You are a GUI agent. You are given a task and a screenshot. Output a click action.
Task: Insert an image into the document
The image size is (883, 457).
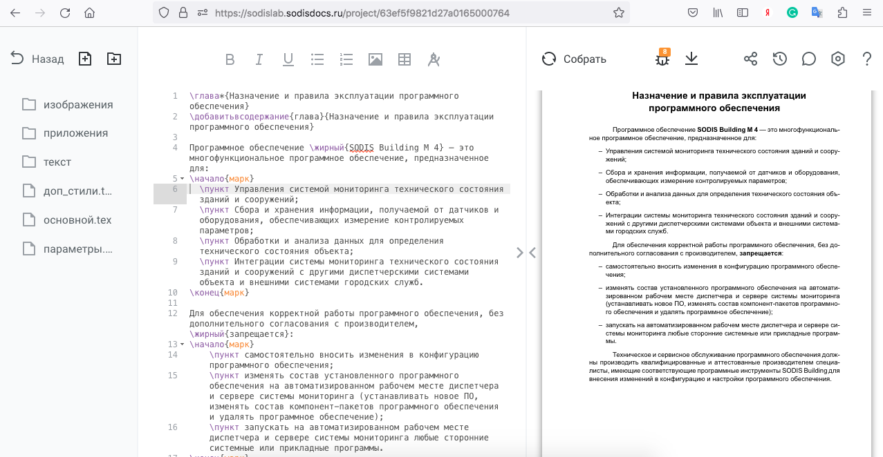tap(375, 59)
